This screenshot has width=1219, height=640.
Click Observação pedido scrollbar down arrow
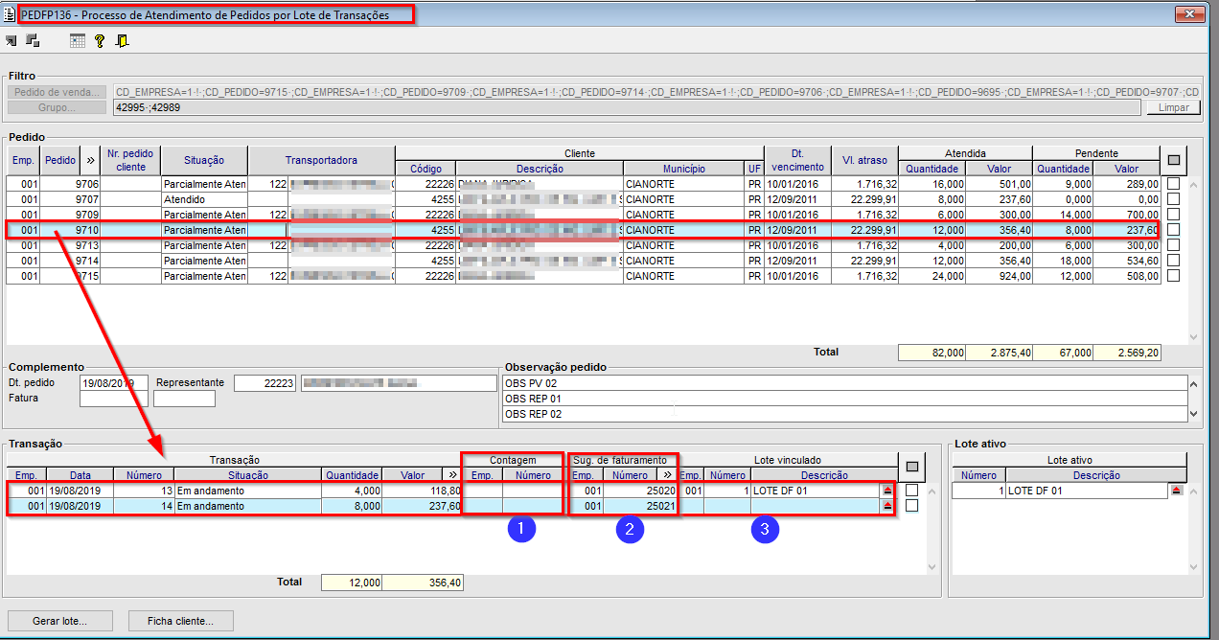click(1193, 415)
